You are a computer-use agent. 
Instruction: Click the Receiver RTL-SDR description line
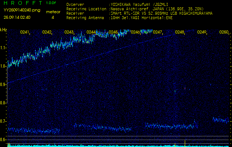coord(162,13)
